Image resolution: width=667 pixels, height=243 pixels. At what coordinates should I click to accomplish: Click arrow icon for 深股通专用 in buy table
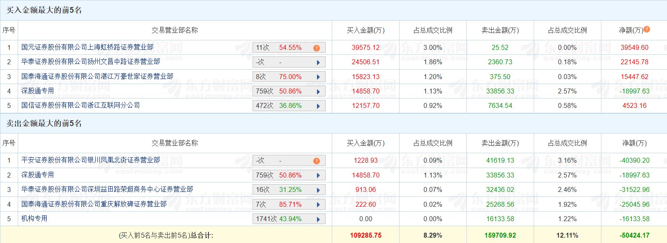pyautogui.click(x=318, y=92)
